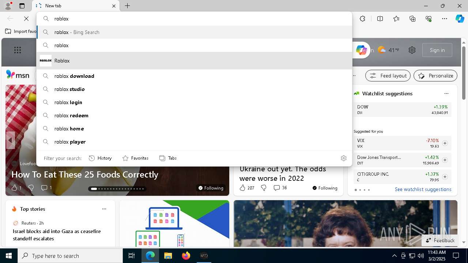Toggle Following on the Ukraine article

pos(325,188)
